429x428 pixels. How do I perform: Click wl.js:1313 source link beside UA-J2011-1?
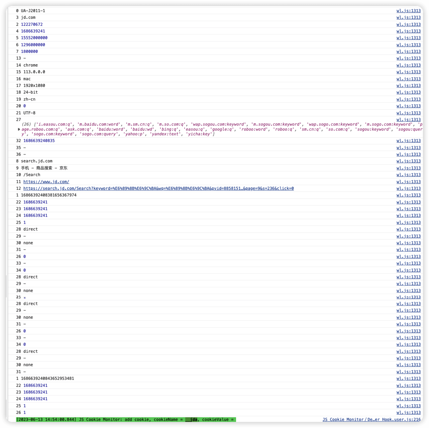click(x=408, y=11)
